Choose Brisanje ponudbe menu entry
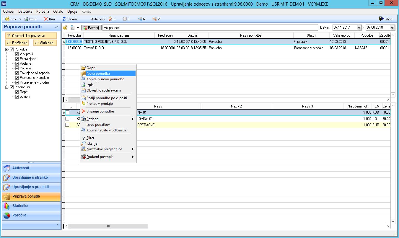Screen dimensions: 399x238 108,111
